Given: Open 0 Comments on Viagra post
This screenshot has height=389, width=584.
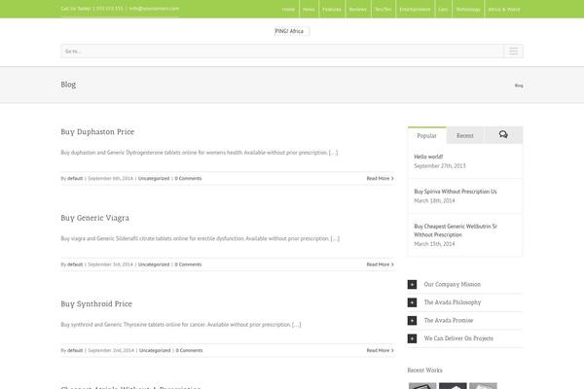Looking at the screenshot, I should (188, 265).
